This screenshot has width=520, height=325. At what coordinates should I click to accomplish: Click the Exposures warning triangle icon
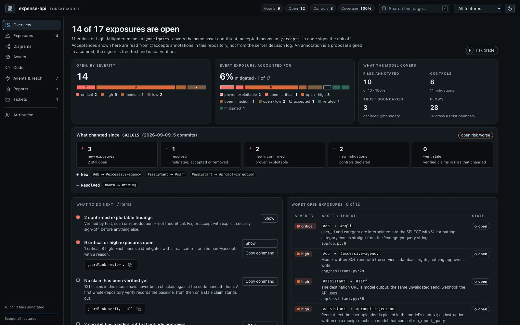(8, 36)
